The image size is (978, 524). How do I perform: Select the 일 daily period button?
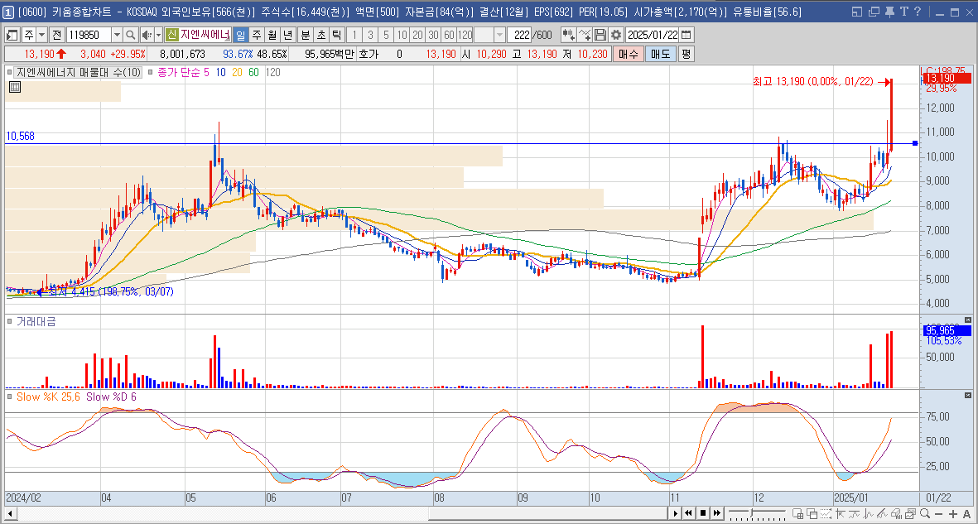240,35
